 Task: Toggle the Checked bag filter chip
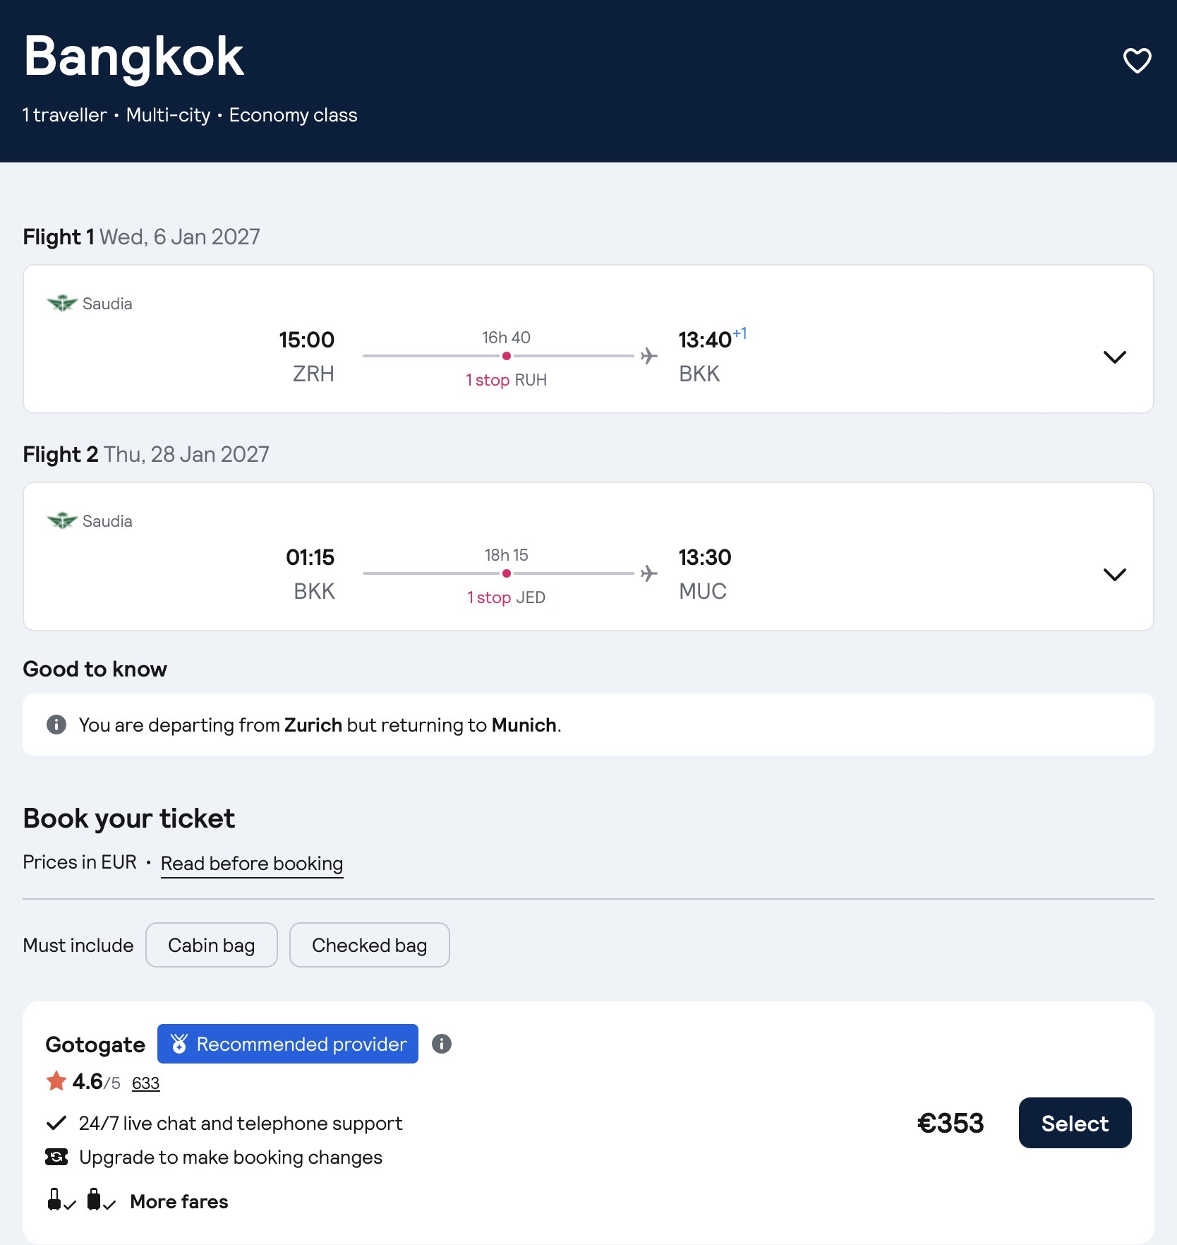click(370, 945)
